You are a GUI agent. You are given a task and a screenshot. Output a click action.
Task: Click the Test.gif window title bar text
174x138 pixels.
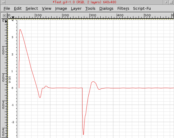84,2
